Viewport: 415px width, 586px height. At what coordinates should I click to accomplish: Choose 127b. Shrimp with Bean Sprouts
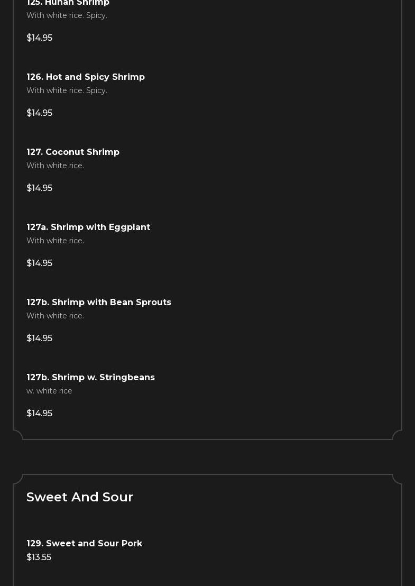(99, 303)
